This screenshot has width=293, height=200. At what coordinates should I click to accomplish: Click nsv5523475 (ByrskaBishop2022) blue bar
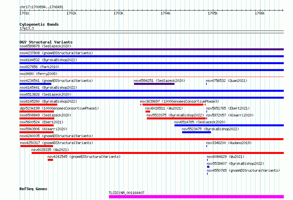pos(197,132)
